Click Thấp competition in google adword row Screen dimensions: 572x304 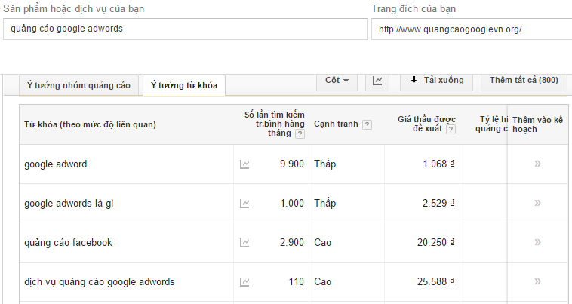tap(325, 164)
